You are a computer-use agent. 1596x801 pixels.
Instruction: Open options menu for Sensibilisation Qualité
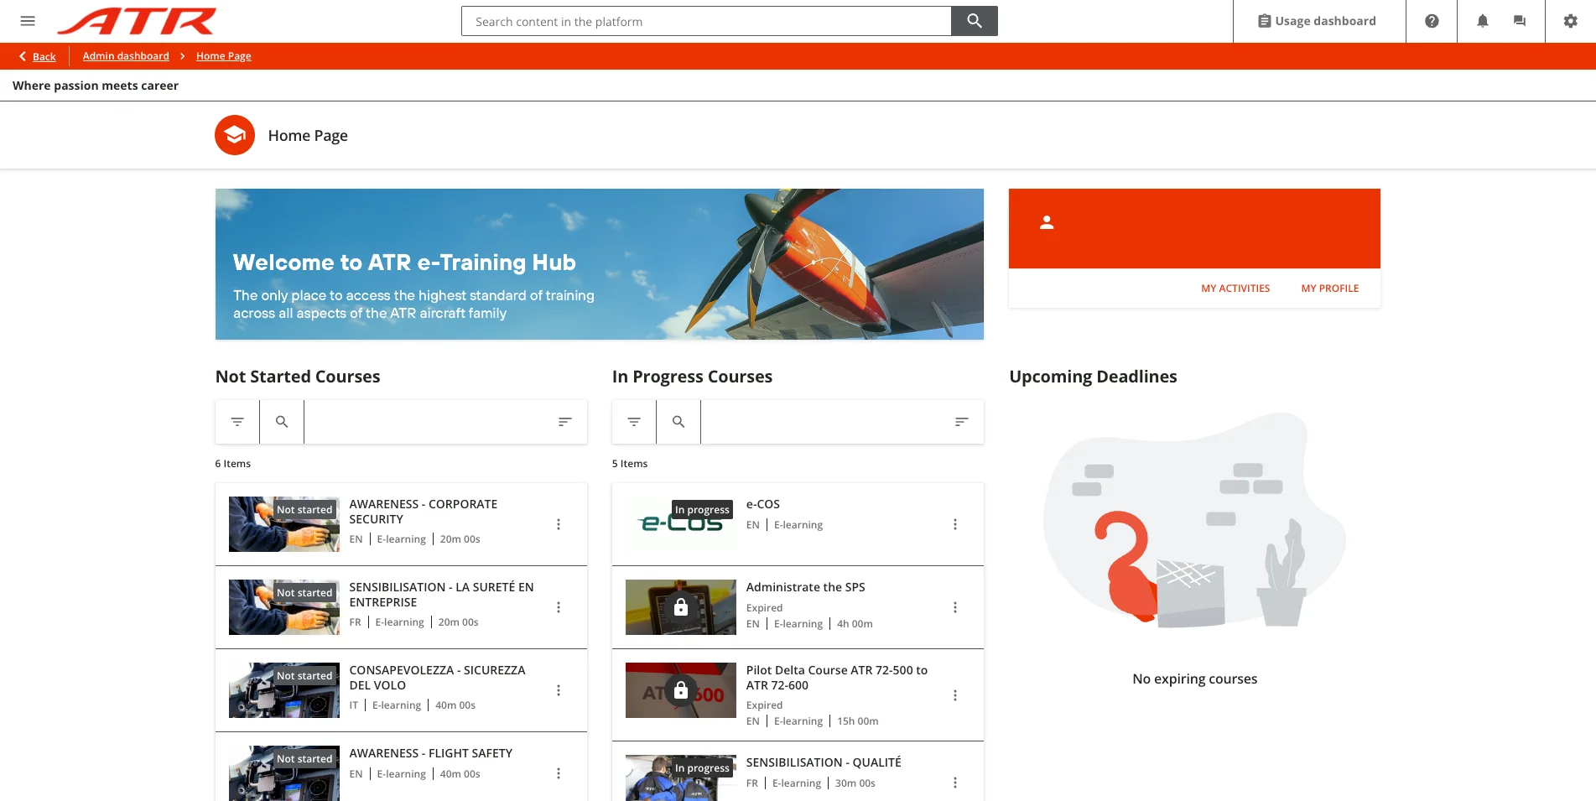[955, 783]
